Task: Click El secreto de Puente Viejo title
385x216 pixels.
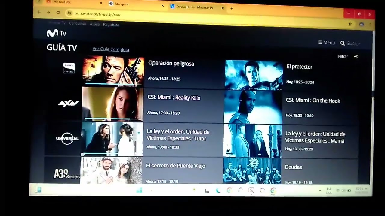Action: (176, 166)
